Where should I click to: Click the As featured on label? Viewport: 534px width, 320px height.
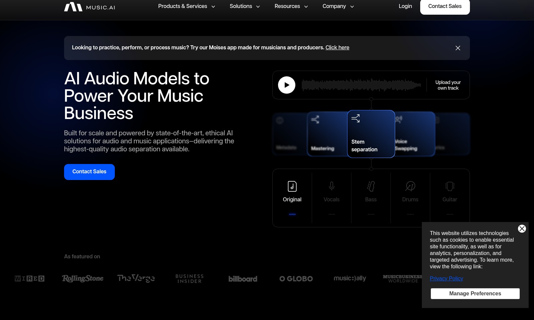point(82,256)
